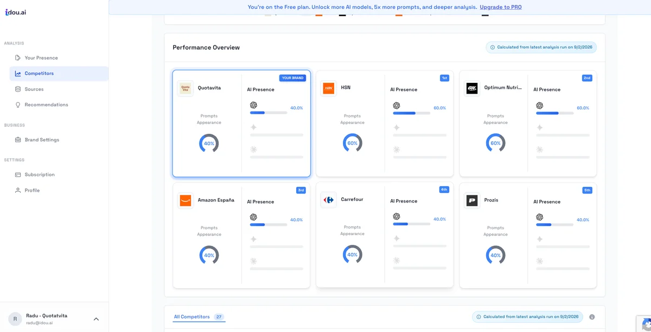Image resolution: width=651 pixels, height=332 pixels.
Task: Click the info icon beside bottom analysis date
Action: coord(592,317)
